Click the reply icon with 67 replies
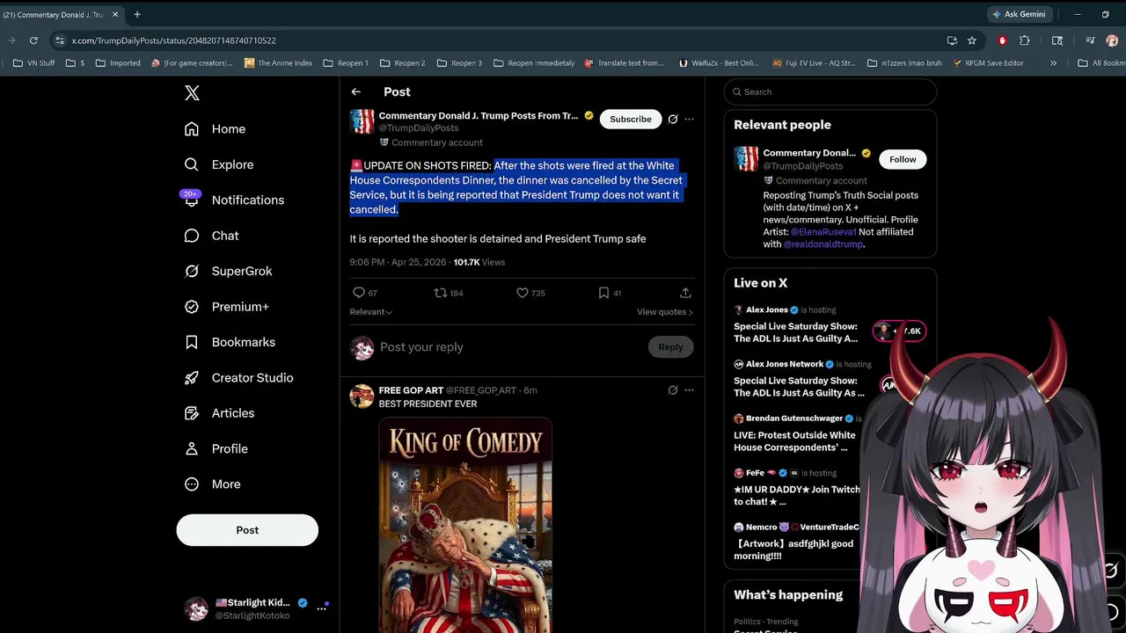 pyautogui.click(x=358, y=293)
